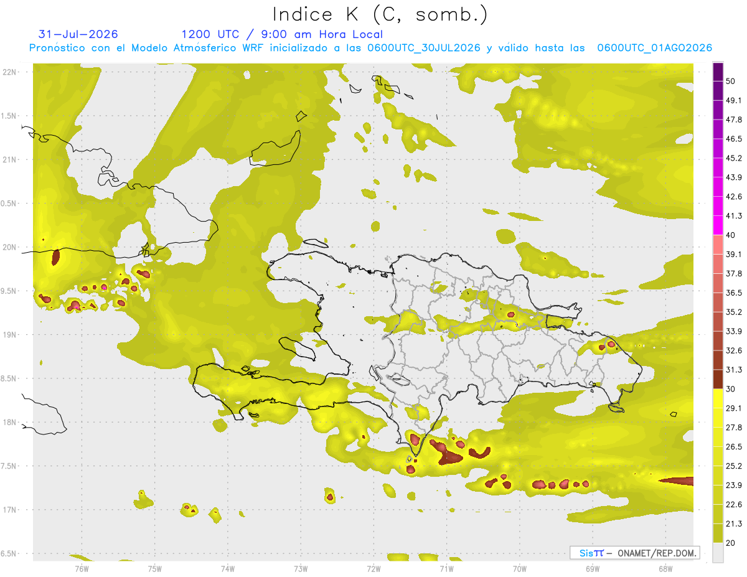Click the colorbar value "46.5"
747x577 pixels.
[x=734, y=139]
